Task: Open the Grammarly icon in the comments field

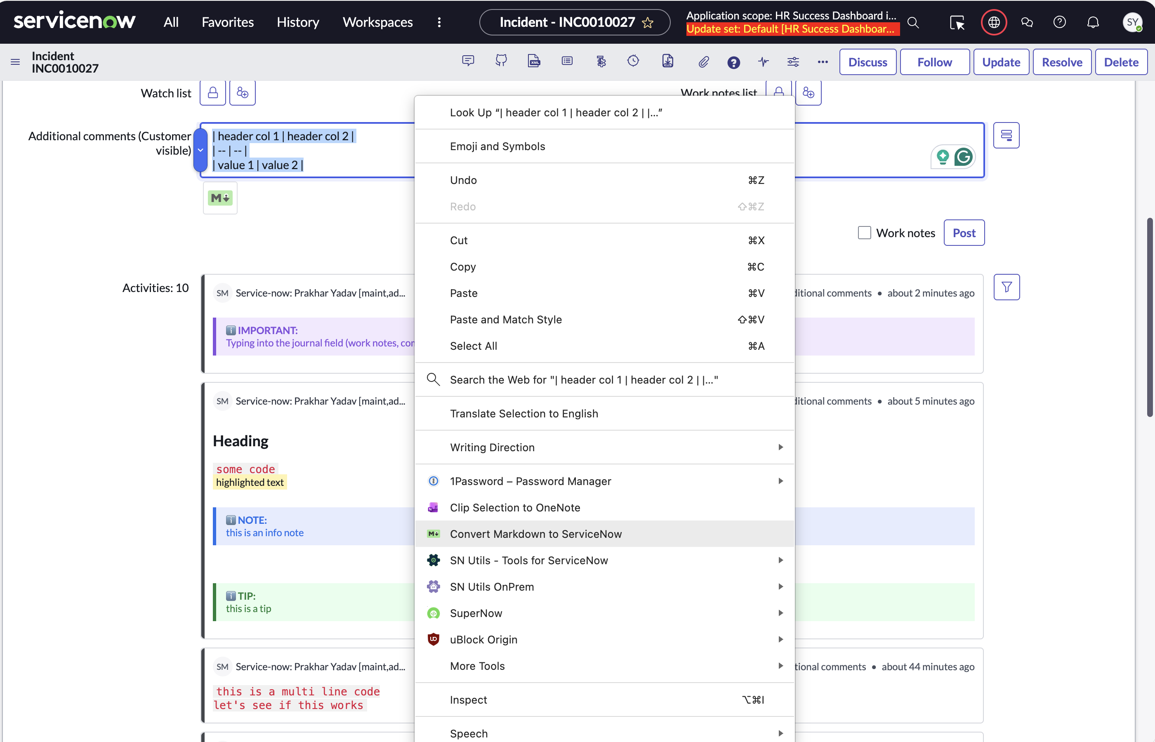Action: (x=965, y=157)
